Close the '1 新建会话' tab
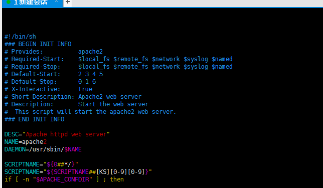323x188 pixels. coord(56,2)
